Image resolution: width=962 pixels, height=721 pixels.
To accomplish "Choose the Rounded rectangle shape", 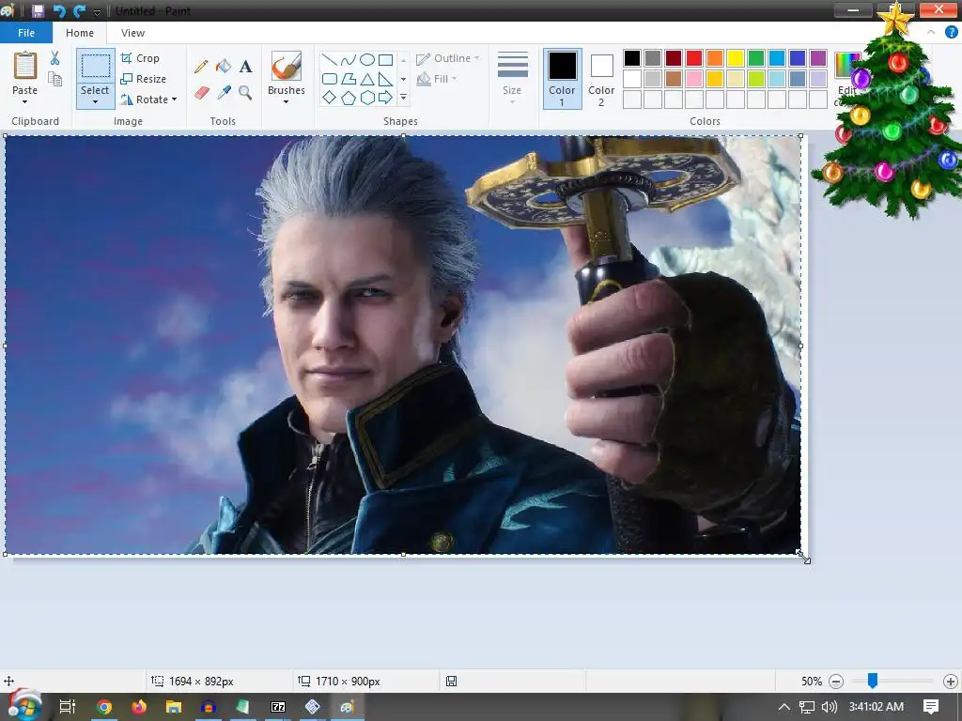I will tap(330, 79).
